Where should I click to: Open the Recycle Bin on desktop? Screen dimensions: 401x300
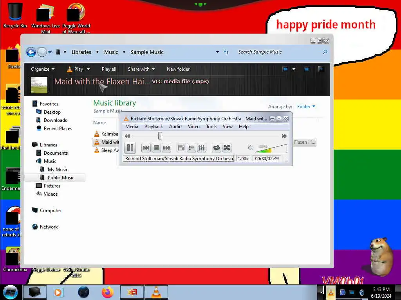pos(15,14)
